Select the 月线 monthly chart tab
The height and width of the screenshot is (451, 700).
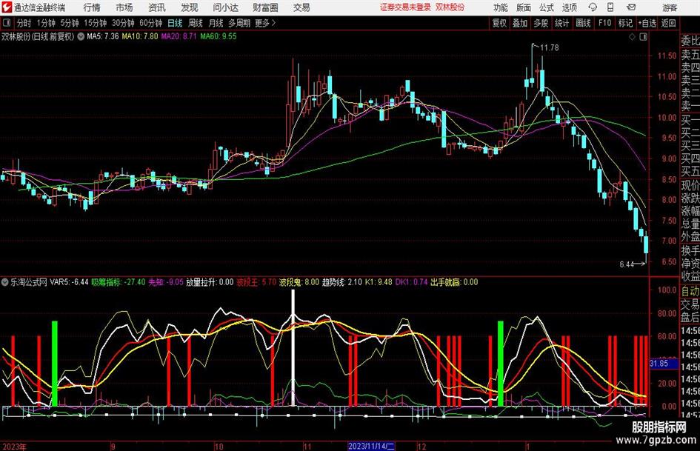(x=216, y=23)
